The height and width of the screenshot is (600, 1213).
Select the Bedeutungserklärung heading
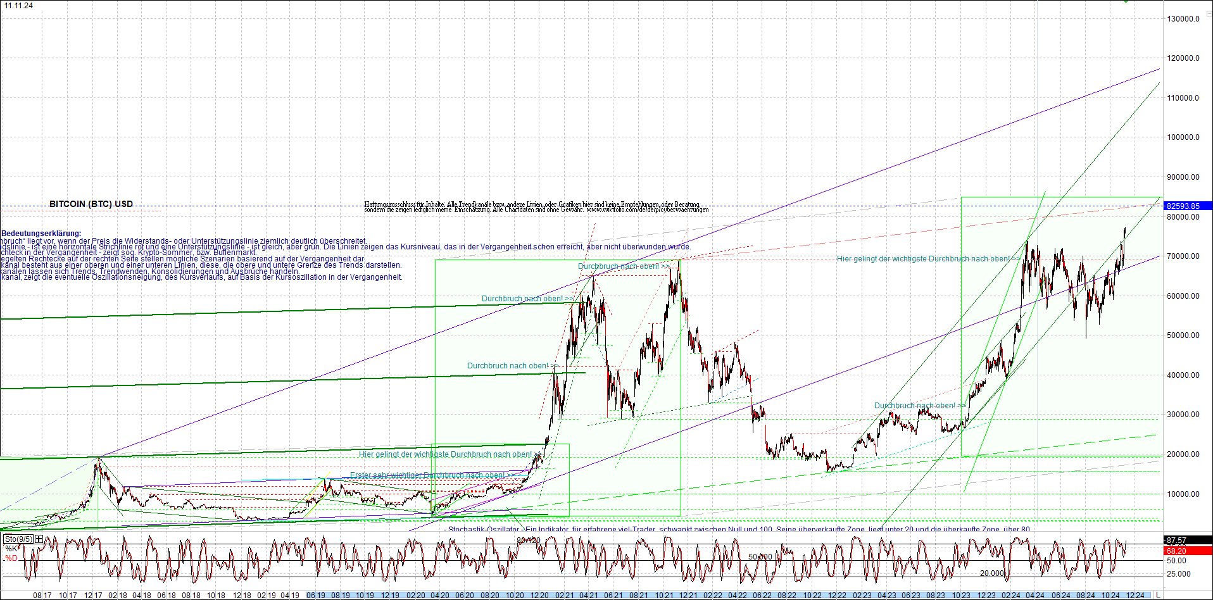(41, 234)
